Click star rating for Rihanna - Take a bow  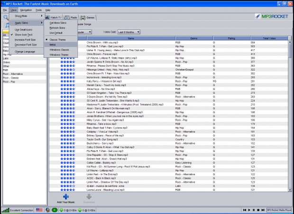pos(68,124)
